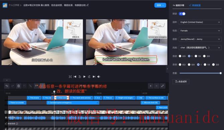Screen dimensions: 224x130
Task: Select pitch 1.5 radio button
Action: [205, 64]
